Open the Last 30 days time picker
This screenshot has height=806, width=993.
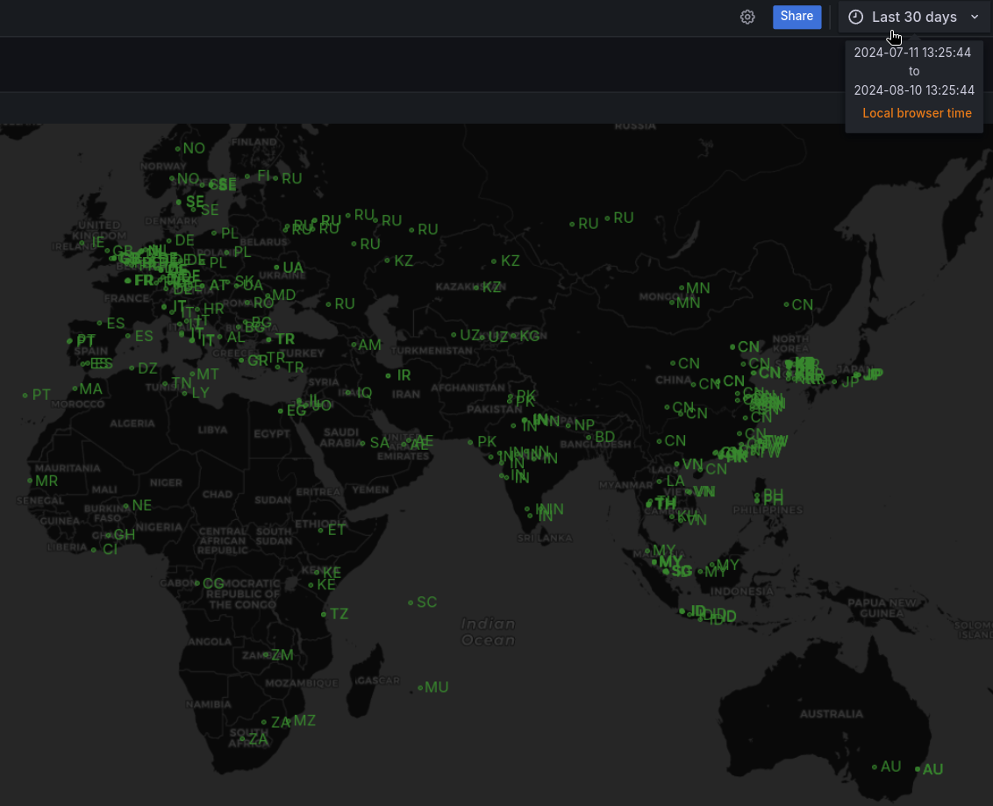[914, 17]
